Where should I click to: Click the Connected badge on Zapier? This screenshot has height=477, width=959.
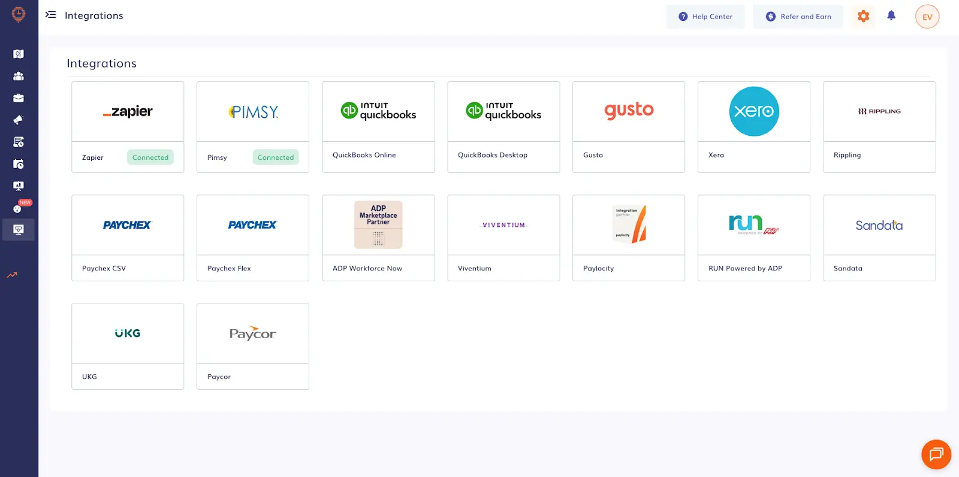point(150,157)
